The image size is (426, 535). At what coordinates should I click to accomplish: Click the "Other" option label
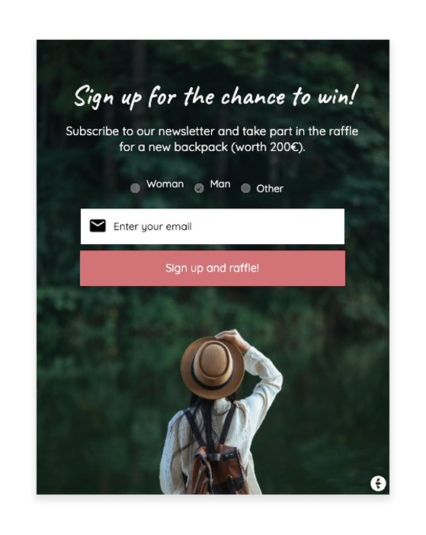click(x=270, y=189)
